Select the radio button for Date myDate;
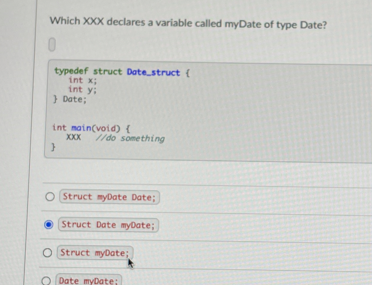The height and width of the screenshot is (285, 372). pos(47,281)
